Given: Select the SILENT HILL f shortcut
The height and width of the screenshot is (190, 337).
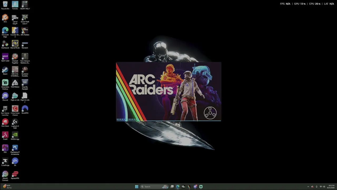Looking at the screenshot, I should [x=25, y=6].
